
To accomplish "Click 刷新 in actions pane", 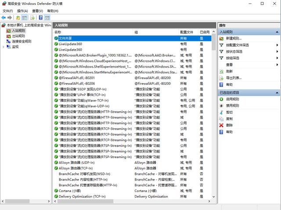I will (229, 71).
